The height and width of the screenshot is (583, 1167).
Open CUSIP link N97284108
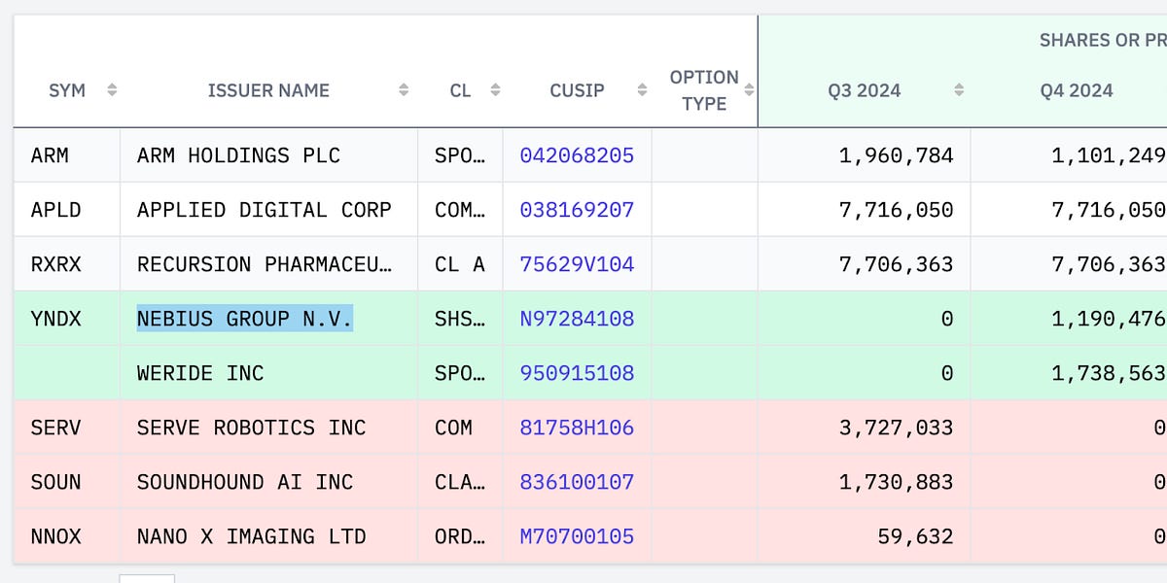pos(577,319)
